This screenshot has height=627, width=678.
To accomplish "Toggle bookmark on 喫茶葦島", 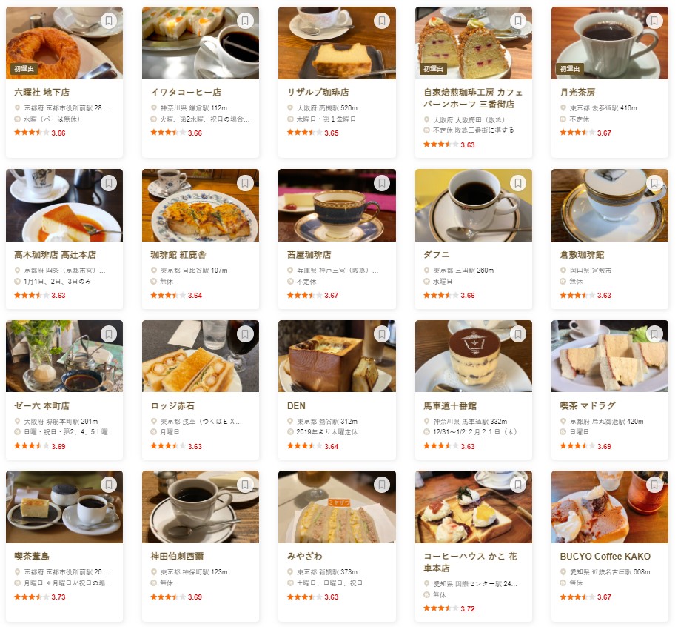I will pos(109,485).
